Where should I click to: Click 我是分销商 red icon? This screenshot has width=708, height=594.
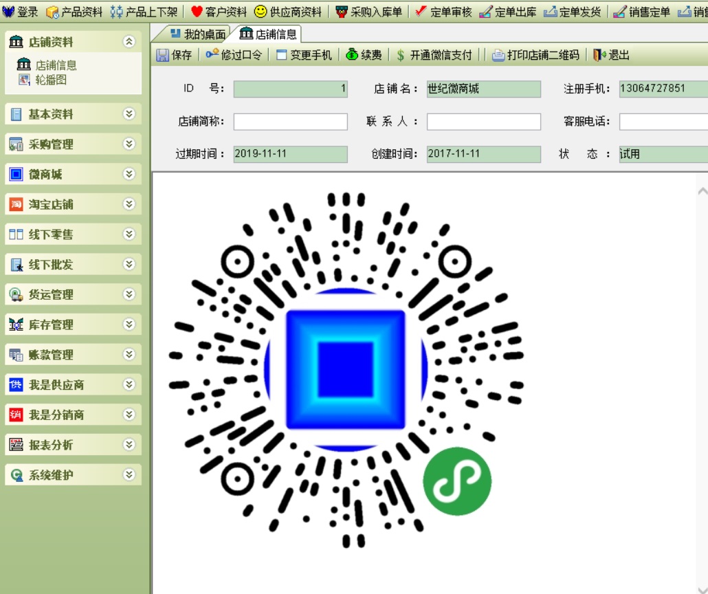click(x=16, y=415)
